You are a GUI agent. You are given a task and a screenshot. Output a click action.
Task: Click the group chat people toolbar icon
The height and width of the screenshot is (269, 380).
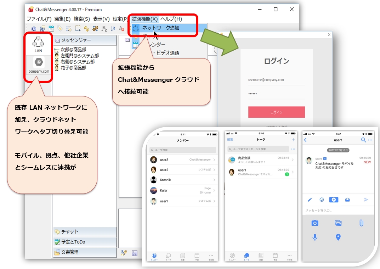42,29
